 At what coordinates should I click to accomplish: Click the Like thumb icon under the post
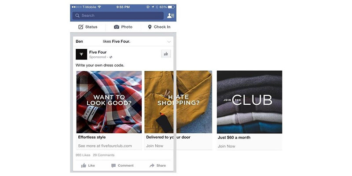84,165
